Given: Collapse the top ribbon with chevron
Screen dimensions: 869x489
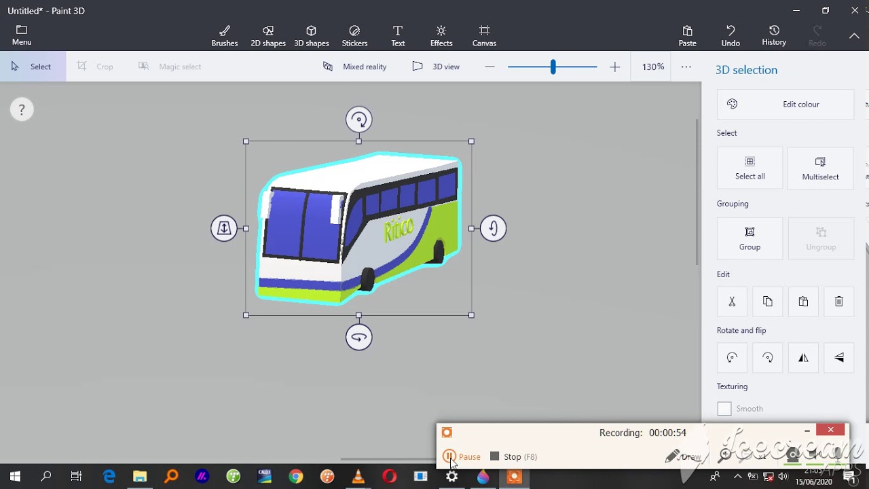Looking at the screenshot, I should point(854,36).
